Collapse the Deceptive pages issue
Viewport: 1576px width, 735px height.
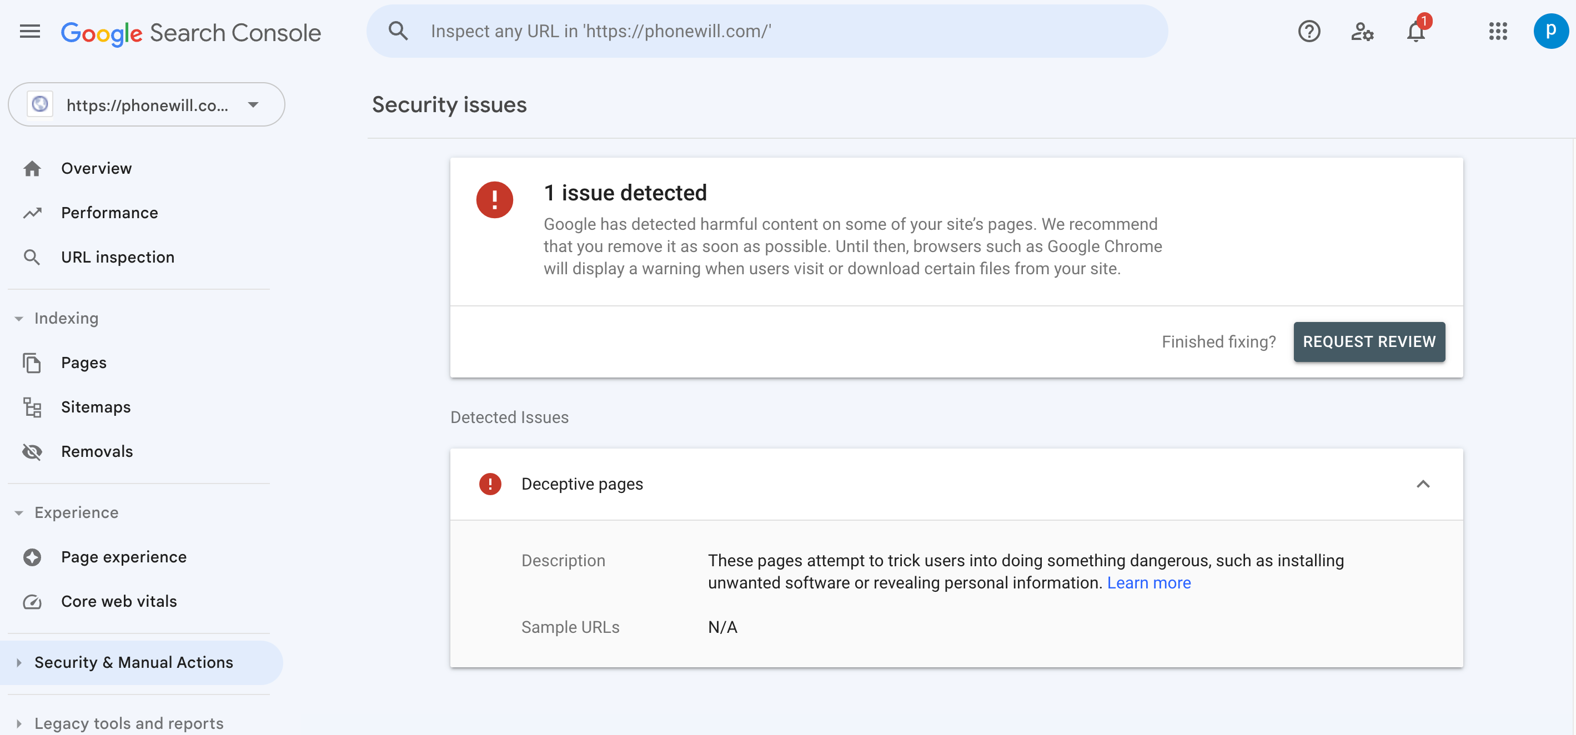[x=1422, y=484]
